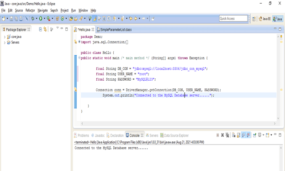
Task: Click the Quick Access search field
Action: [233, 19]
